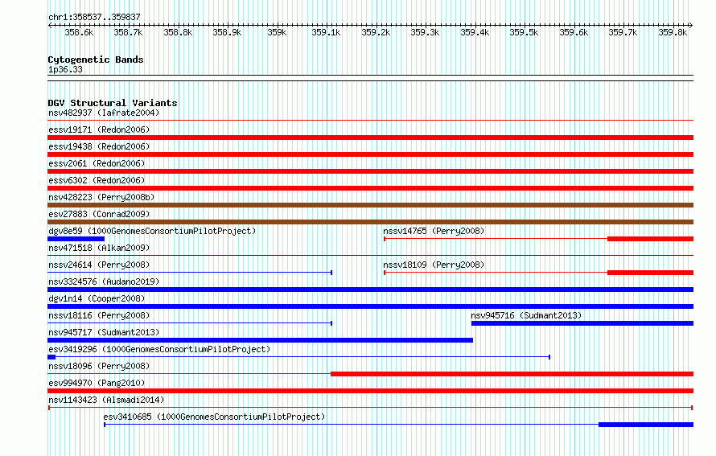This screenshot has width=716, height=456.
Task: Click the chr1:358537..359837 coordinate label
Action: (94, 17)
